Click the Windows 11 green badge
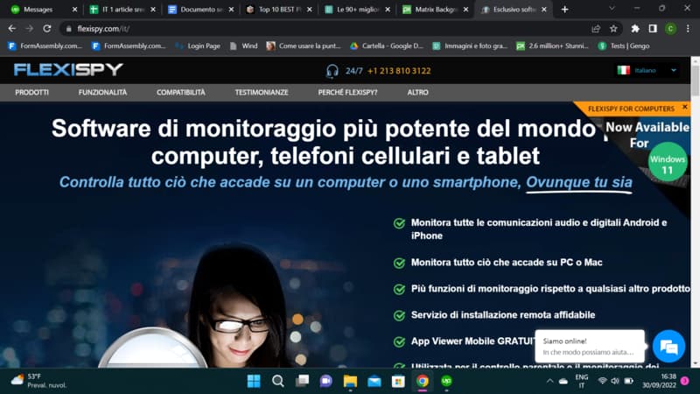This screenshot has height=394, width=700. coord(668,162)
